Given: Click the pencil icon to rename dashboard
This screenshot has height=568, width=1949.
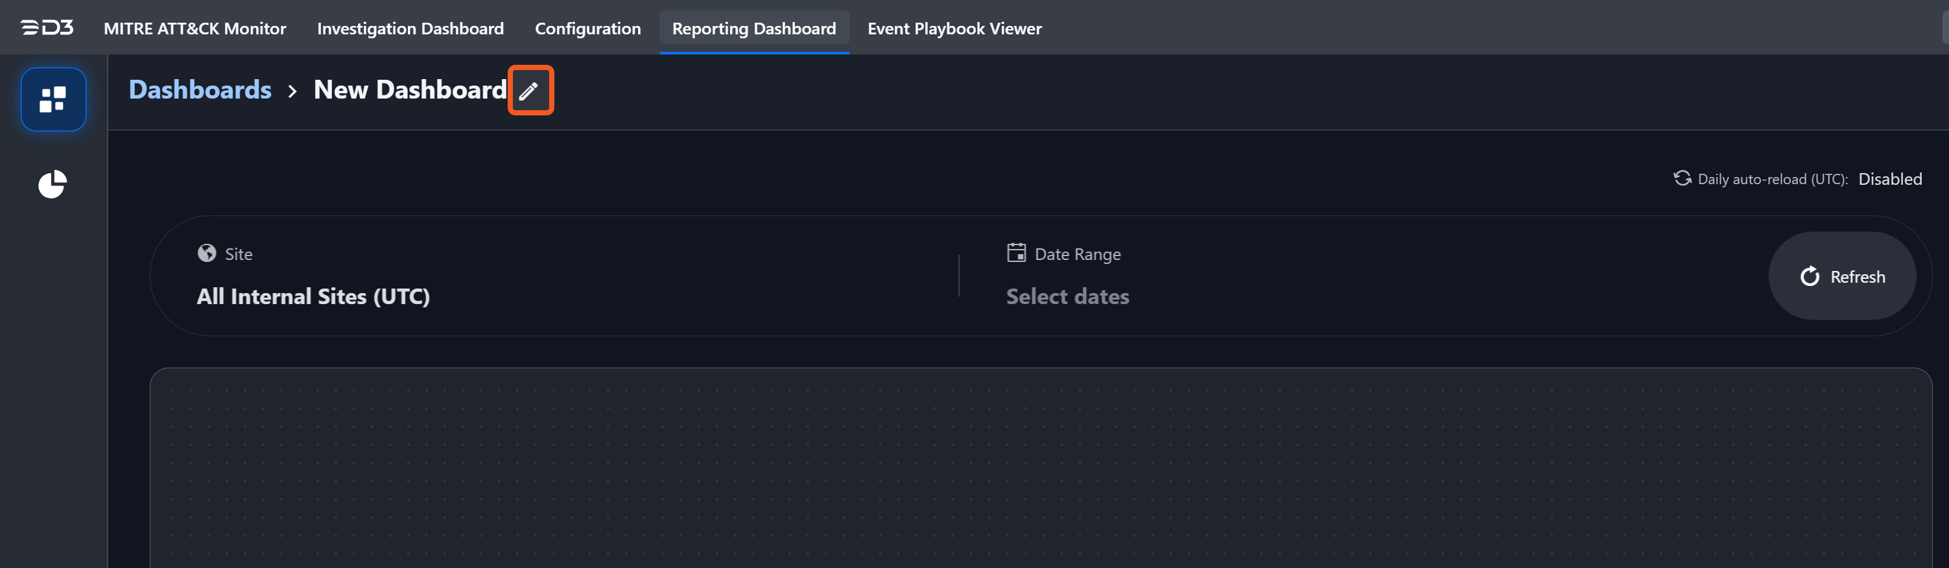Looking at the screenshot, I should pyautogui.click(x=530, y=91).
